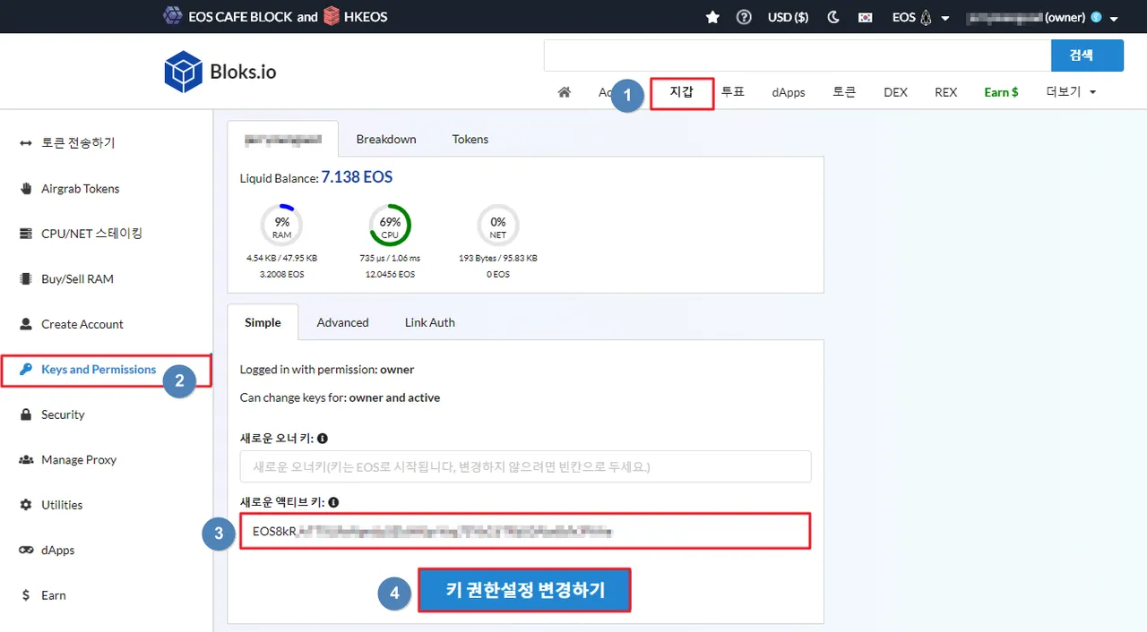Image resolution: width=1147 pixels, height=632 pixels.
Task: Click the Keys and Permissions key icon
Action: (26, 370)
